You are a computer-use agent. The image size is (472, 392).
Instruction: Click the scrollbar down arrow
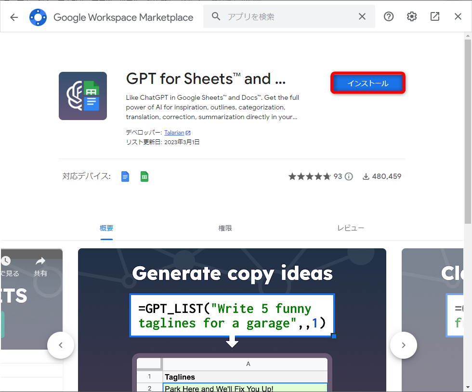pyautogui.click(x=468, y=388)
